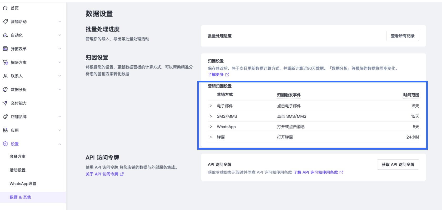
Task: Click the 营销活动 tag icon
Action: pyautogui.click(x=5, y=22)
